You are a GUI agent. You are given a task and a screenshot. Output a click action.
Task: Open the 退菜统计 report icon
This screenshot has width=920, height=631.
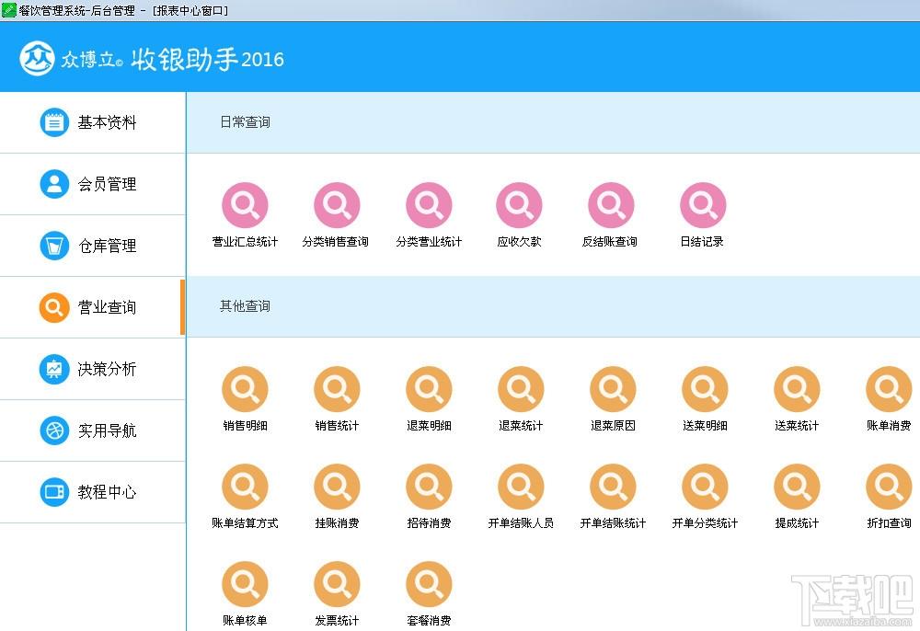pyautogui.click(x=521, y=389)
